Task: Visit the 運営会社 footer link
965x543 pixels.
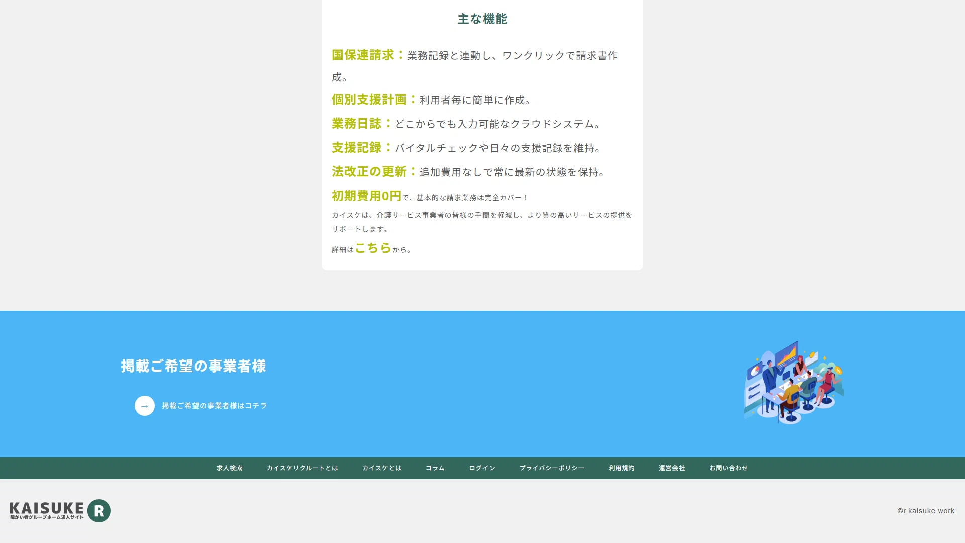Action: [672, 468]
